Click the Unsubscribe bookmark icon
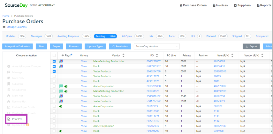This screenshot has width=273, height=134. tap(9, 90)
